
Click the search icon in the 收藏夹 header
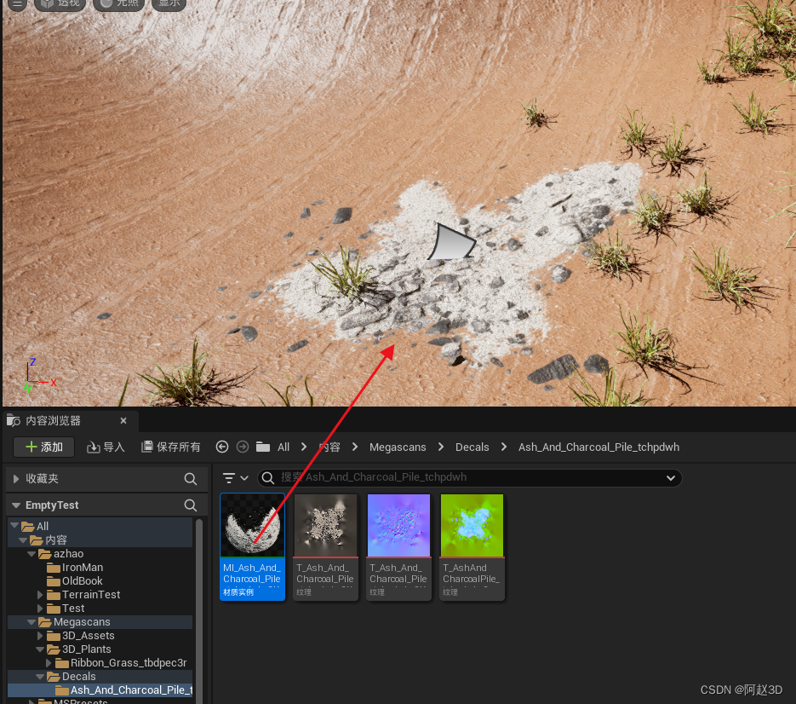click(191, 479)
